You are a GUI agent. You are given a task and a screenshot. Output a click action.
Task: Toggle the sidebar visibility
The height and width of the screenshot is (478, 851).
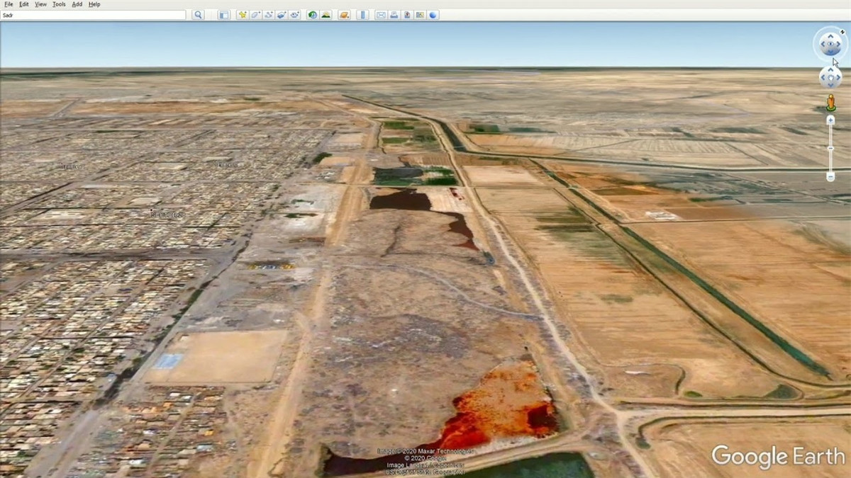(222, 14)
